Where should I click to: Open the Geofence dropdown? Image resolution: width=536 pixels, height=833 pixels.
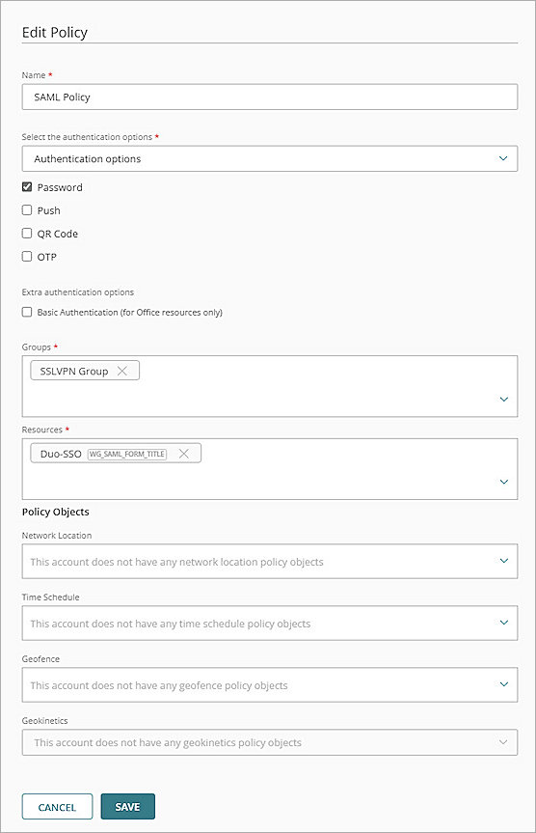(x=270, y=684)
